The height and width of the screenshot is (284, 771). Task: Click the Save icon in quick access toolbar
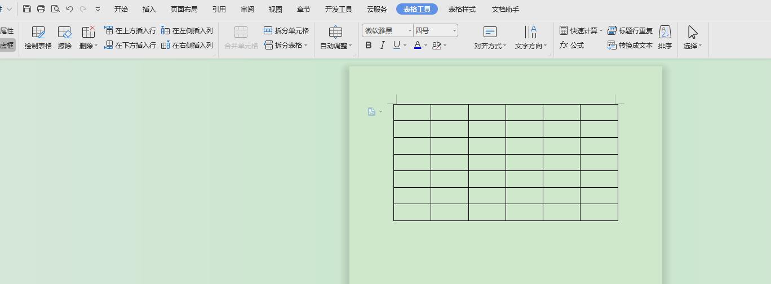click(27, 9)
